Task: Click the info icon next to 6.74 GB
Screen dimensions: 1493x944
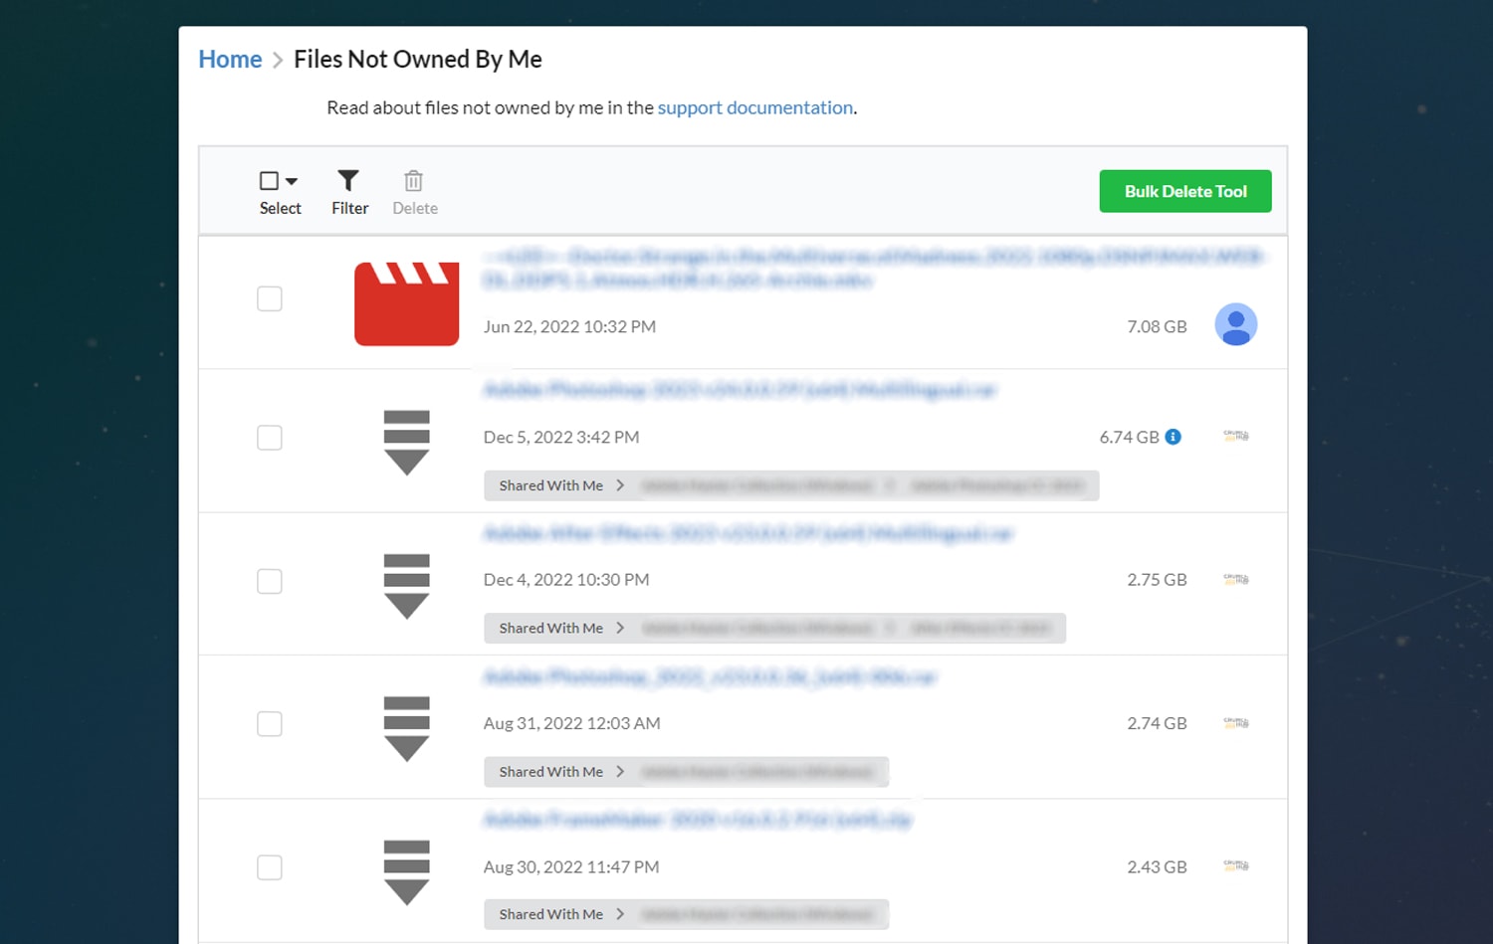Action: click(1173, 437)
